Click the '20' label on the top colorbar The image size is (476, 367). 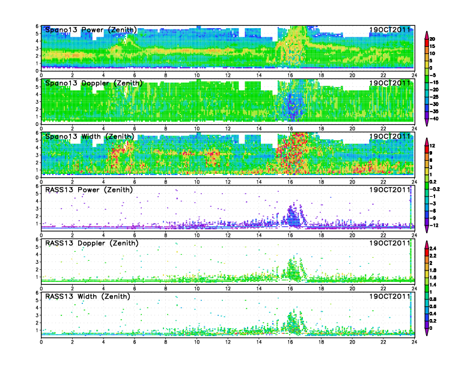432,39
